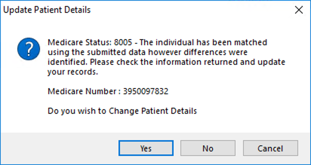Close the Update Patient Details dialog
Screen dimensions: 311x165
(299, 10)
